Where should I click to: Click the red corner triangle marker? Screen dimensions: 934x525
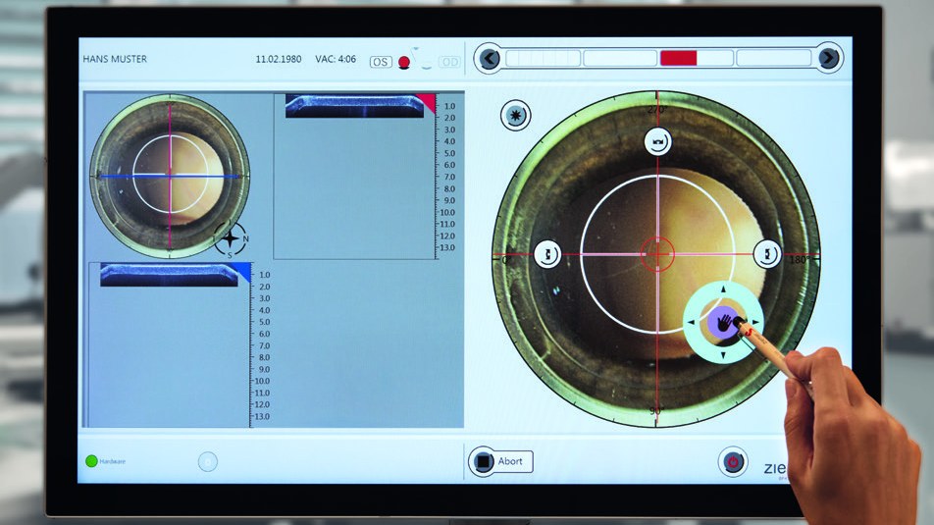tap(429, 101)
